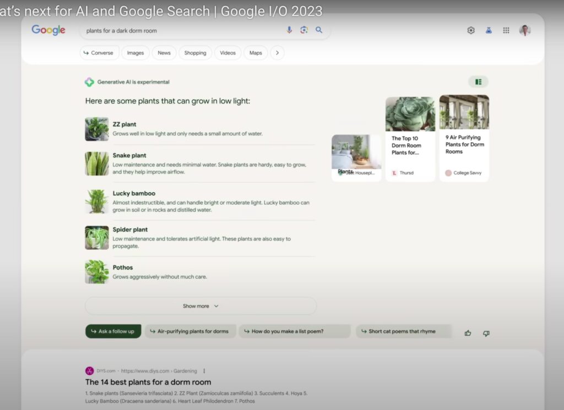This screenshot has width=564, height=410.
Task: Switch to the Videos tab
Action: 227,53
